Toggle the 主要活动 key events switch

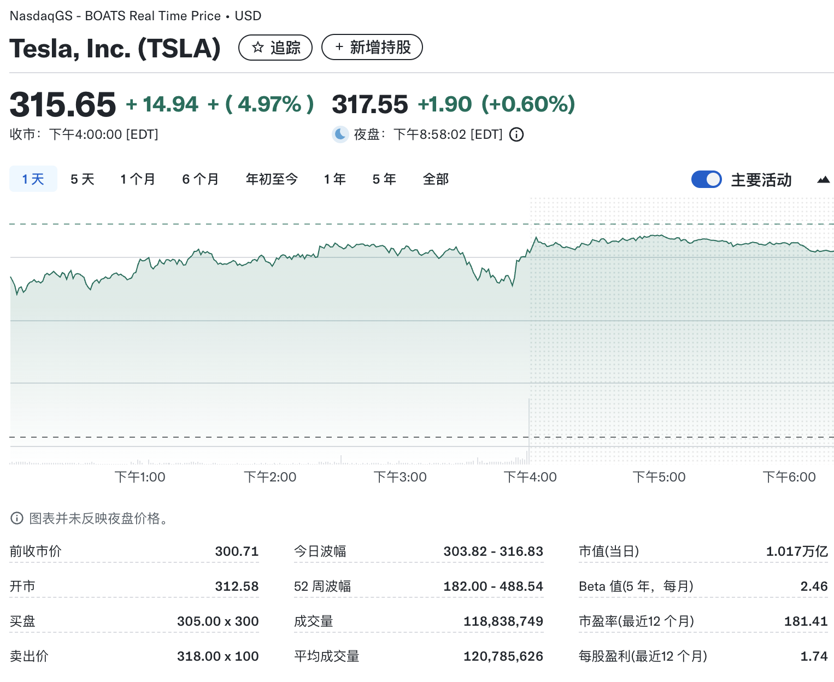coord(706,179)
